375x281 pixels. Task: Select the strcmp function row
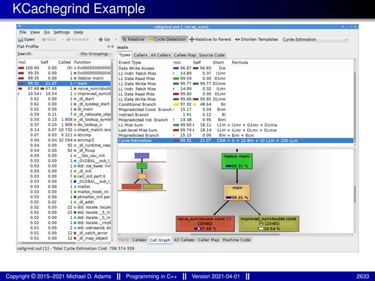click(x=64, y=135)
